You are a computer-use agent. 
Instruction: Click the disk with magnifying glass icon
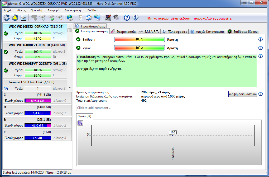(x=59, y=17)
